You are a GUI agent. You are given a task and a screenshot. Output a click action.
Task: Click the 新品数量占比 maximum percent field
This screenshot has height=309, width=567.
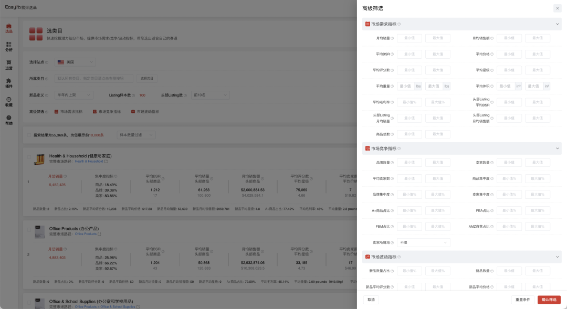437,271
